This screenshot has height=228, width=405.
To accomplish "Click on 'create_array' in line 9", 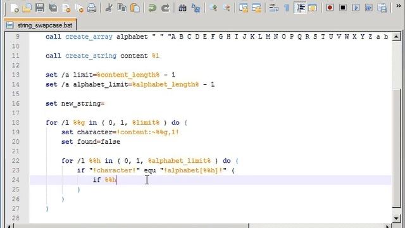I will 89,37.
